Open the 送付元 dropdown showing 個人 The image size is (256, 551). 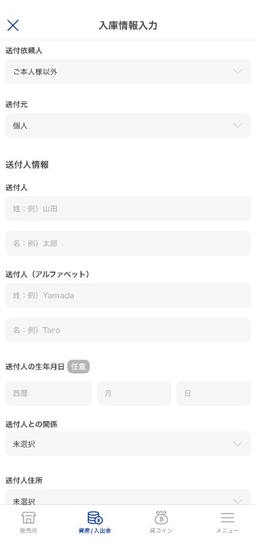128,125
